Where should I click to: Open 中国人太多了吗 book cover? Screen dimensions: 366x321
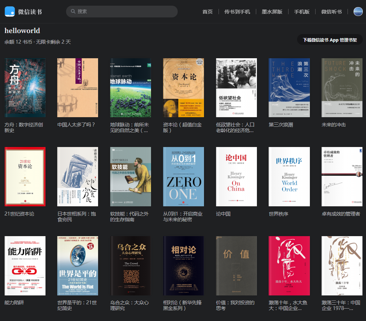[77, 88]
